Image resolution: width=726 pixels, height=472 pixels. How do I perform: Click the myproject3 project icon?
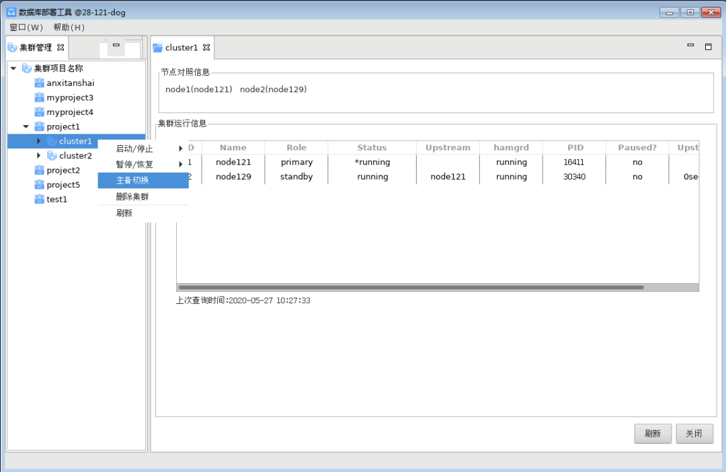click(x=39, y=98)
